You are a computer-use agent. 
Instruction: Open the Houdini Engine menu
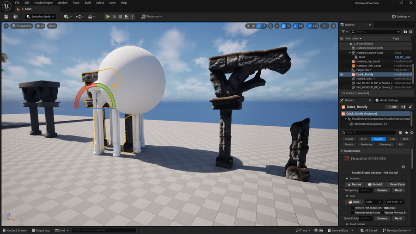(x=43, y=3)
